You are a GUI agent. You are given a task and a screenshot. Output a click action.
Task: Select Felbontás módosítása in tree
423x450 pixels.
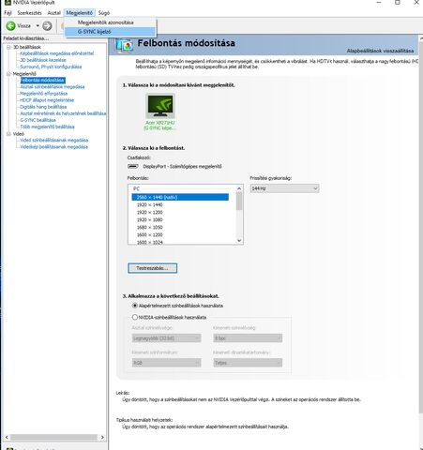(x=43, y=81)
